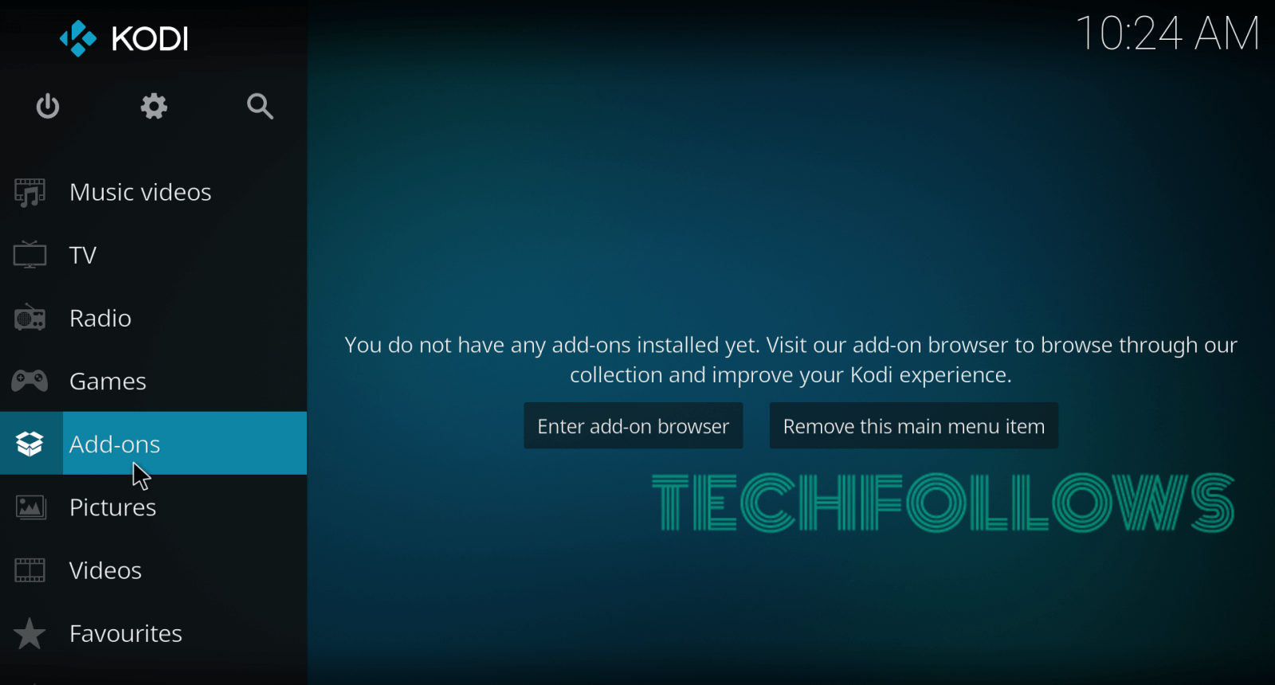Viewport: 1275px width, 685px height.
Task: Click the Kodi logo
Action: tap(124, 38)
